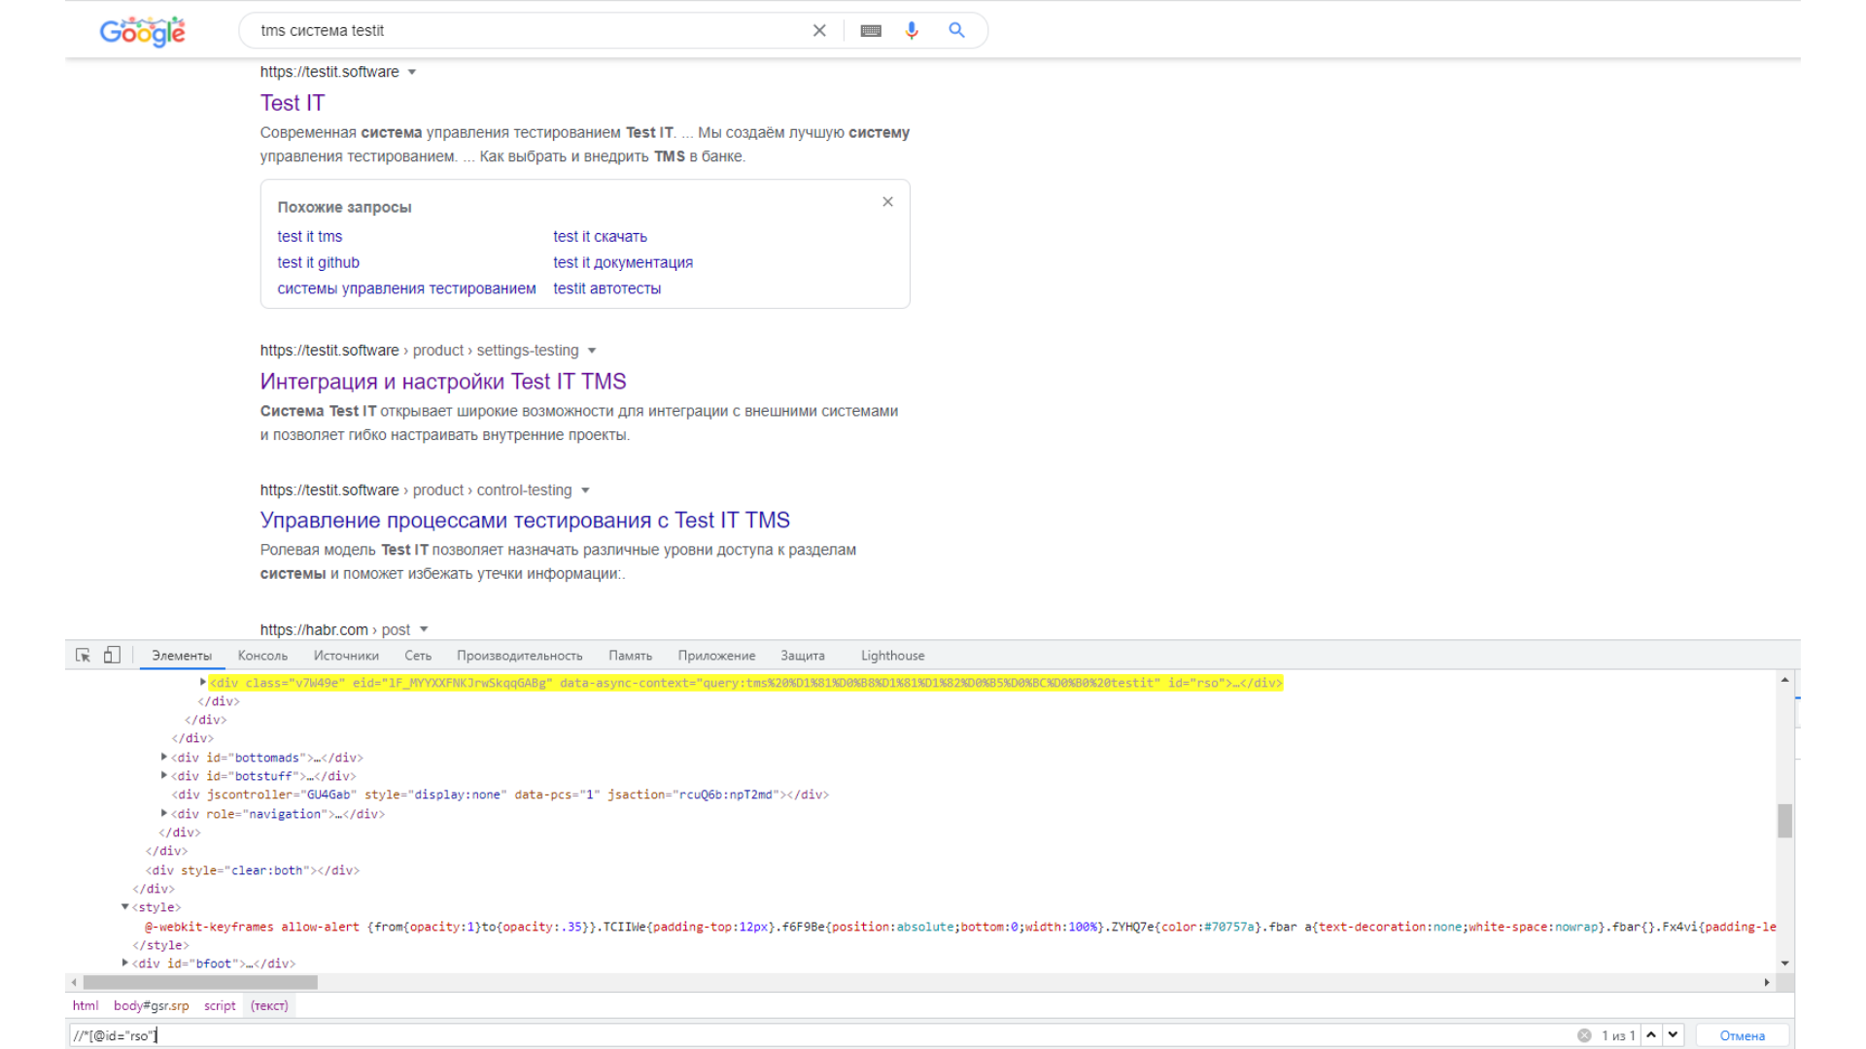Open the Память tab

point(630,656)
